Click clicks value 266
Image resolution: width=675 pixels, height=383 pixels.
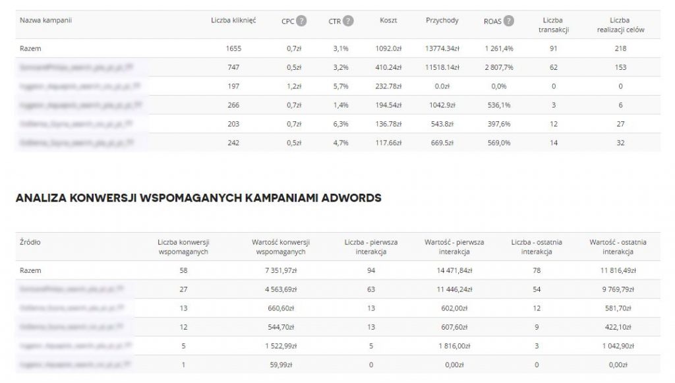(233, 105)
